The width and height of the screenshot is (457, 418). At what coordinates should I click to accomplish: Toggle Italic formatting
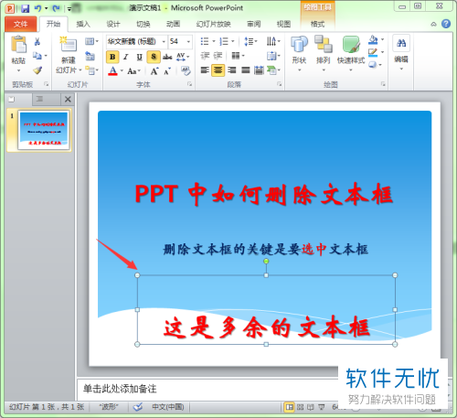[126, 57]
